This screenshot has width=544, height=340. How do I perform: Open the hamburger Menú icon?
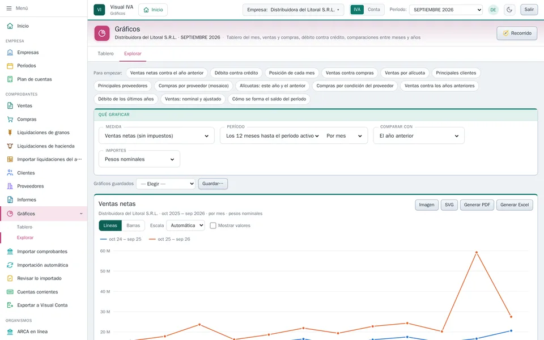click(x=9, y=8)
